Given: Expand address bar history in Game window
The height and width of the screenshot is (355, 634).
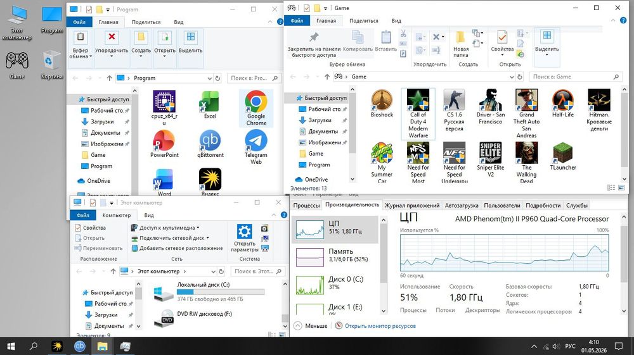Looking at the screenshot, I should [x=512, y=77].
